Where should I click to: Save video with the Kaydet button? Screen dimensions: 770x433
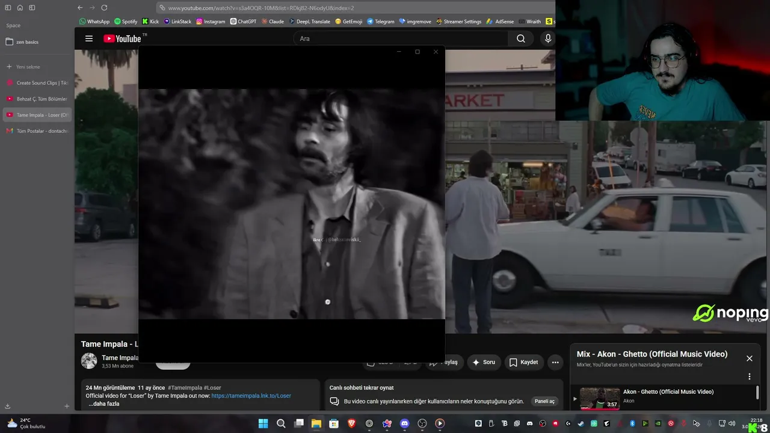click(x=523, y=362)
